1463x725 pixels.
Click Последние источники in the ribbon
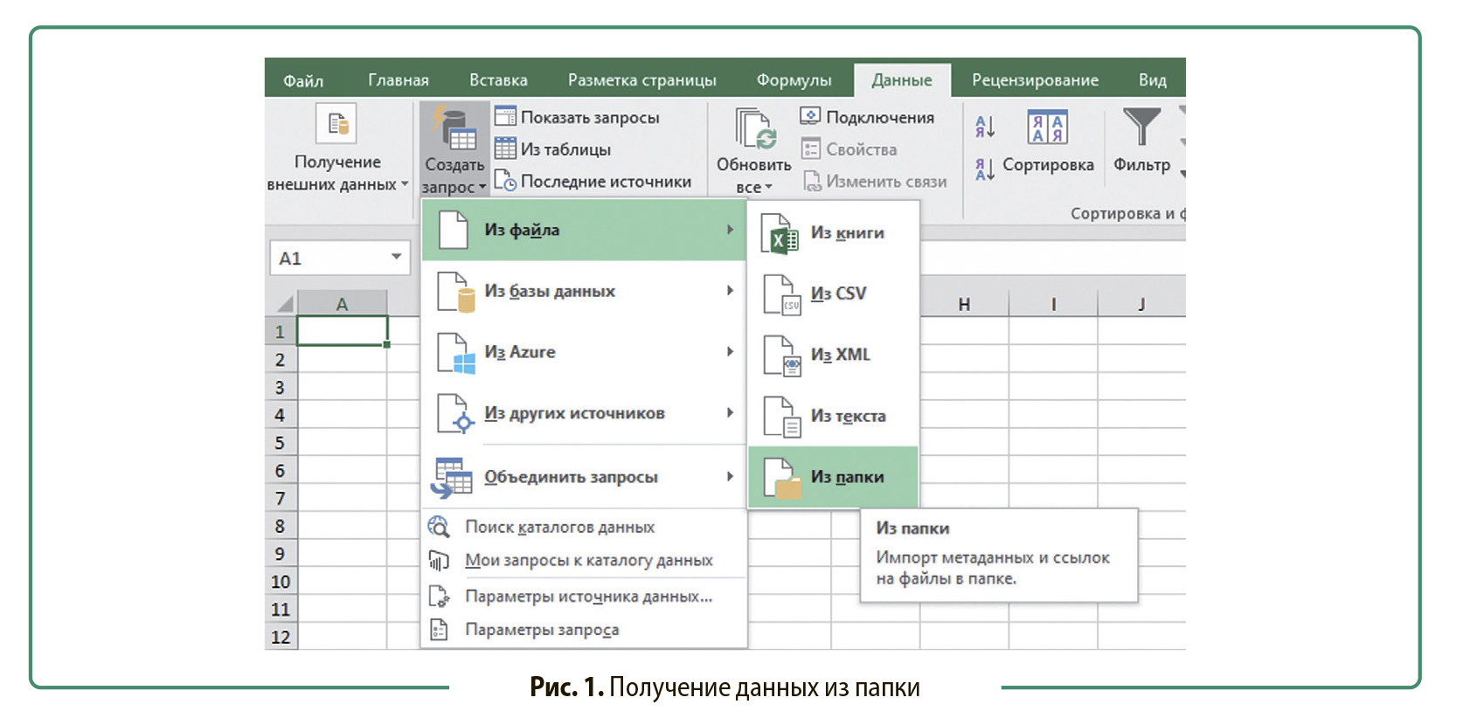point(593,182)
